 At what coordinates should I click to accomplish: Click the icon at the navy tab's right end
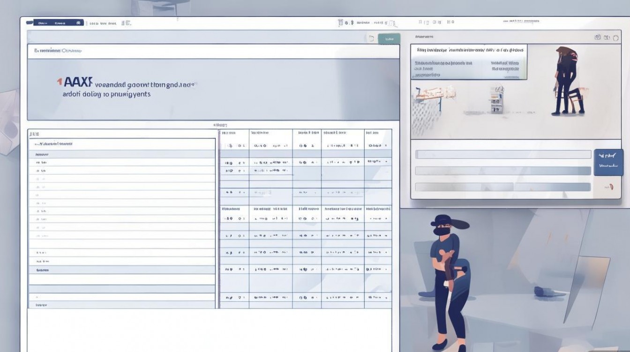point(80,23)
